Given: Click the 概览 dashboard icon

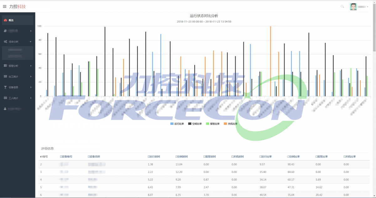Looking at the screenshot, I should (5, 20).
